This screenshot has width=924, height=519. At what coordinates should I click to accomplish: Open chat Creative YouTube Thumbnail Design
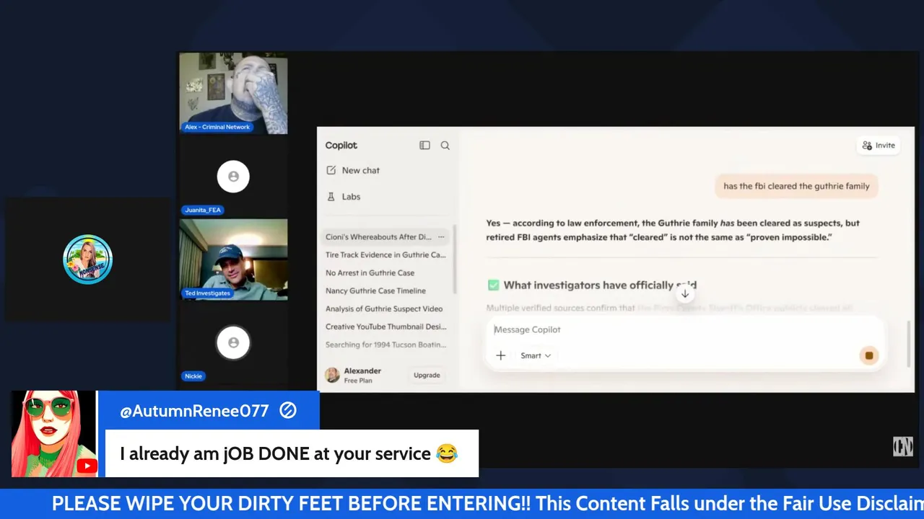point(385,327)
